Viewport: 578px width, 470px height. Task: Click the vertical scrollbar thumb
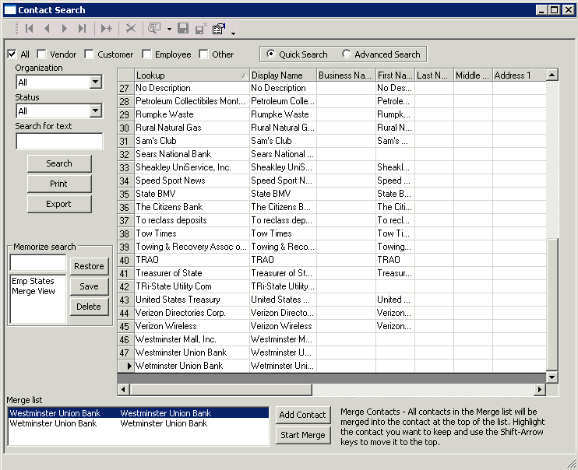click(x=552, y=303)
